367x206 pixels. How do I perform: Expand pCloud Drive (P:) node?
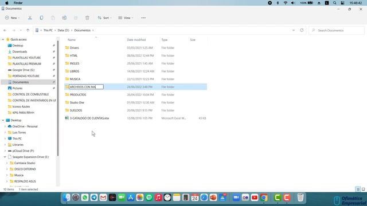click(5, 151)
